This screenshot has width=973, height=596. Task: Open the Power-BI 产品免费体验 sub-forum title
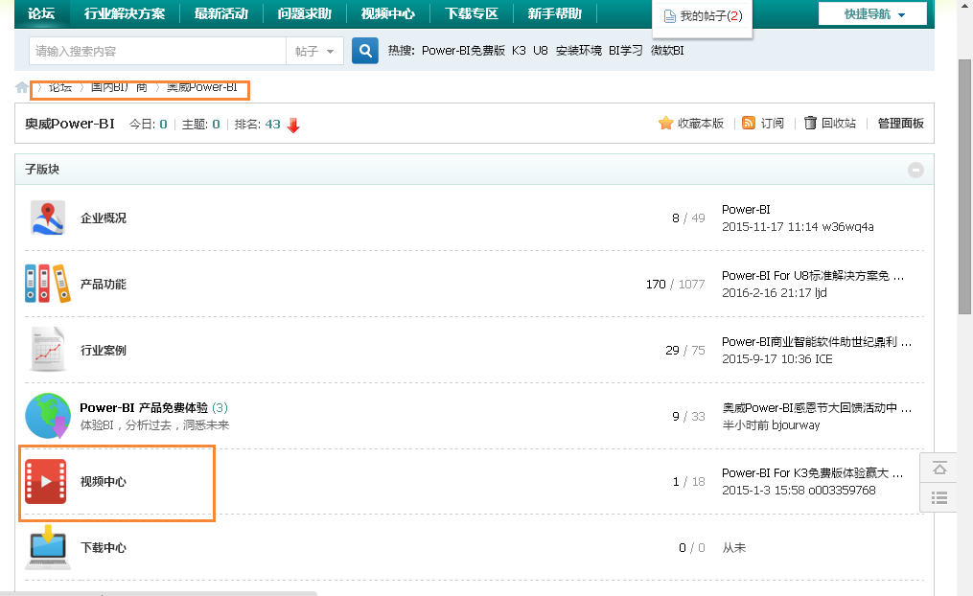(144, 407)
